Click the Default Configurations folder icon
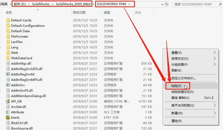Screen dimensions: 223x130 point(8,25)
